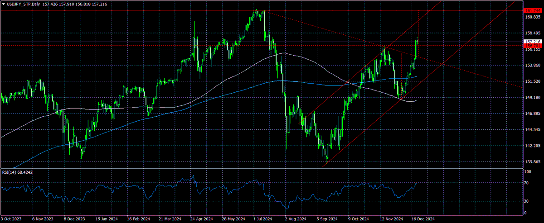Click the 28 May 2024 date label

pyautogui.click(x=234, y=219)
